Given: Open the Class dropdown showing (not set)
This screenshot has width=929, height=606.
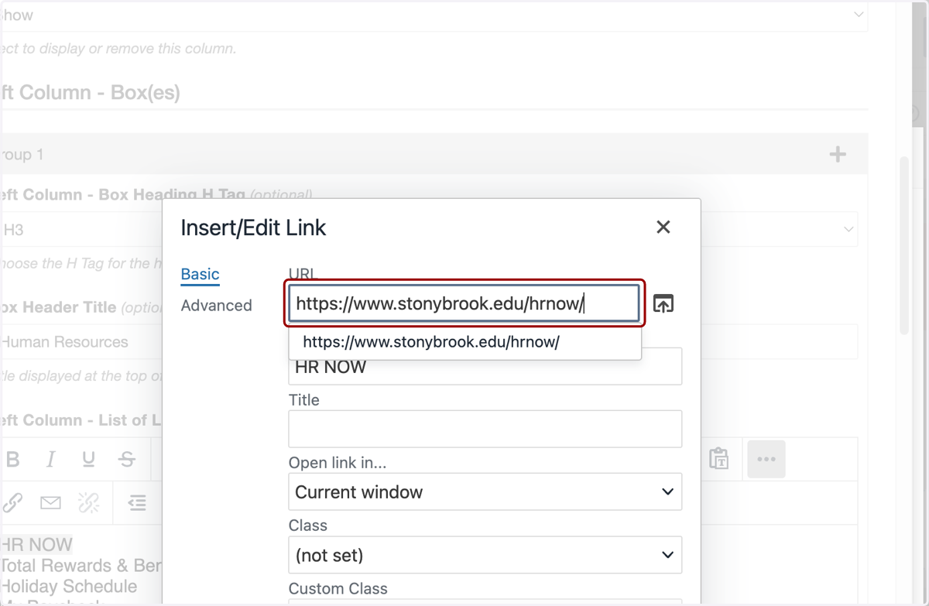Looking at the screenshot, I should pos(485,555).
